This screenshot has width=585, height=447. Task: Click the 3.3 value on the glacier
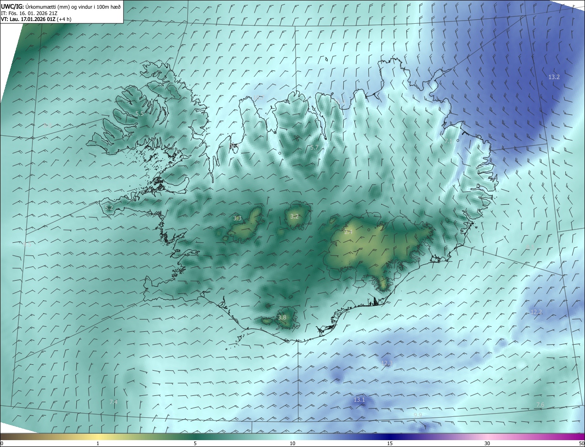[237, 218]
